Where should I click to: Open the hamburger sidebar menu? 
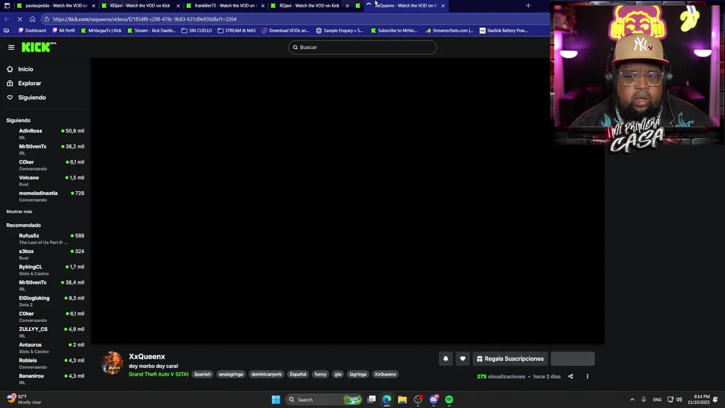[11, 48]
